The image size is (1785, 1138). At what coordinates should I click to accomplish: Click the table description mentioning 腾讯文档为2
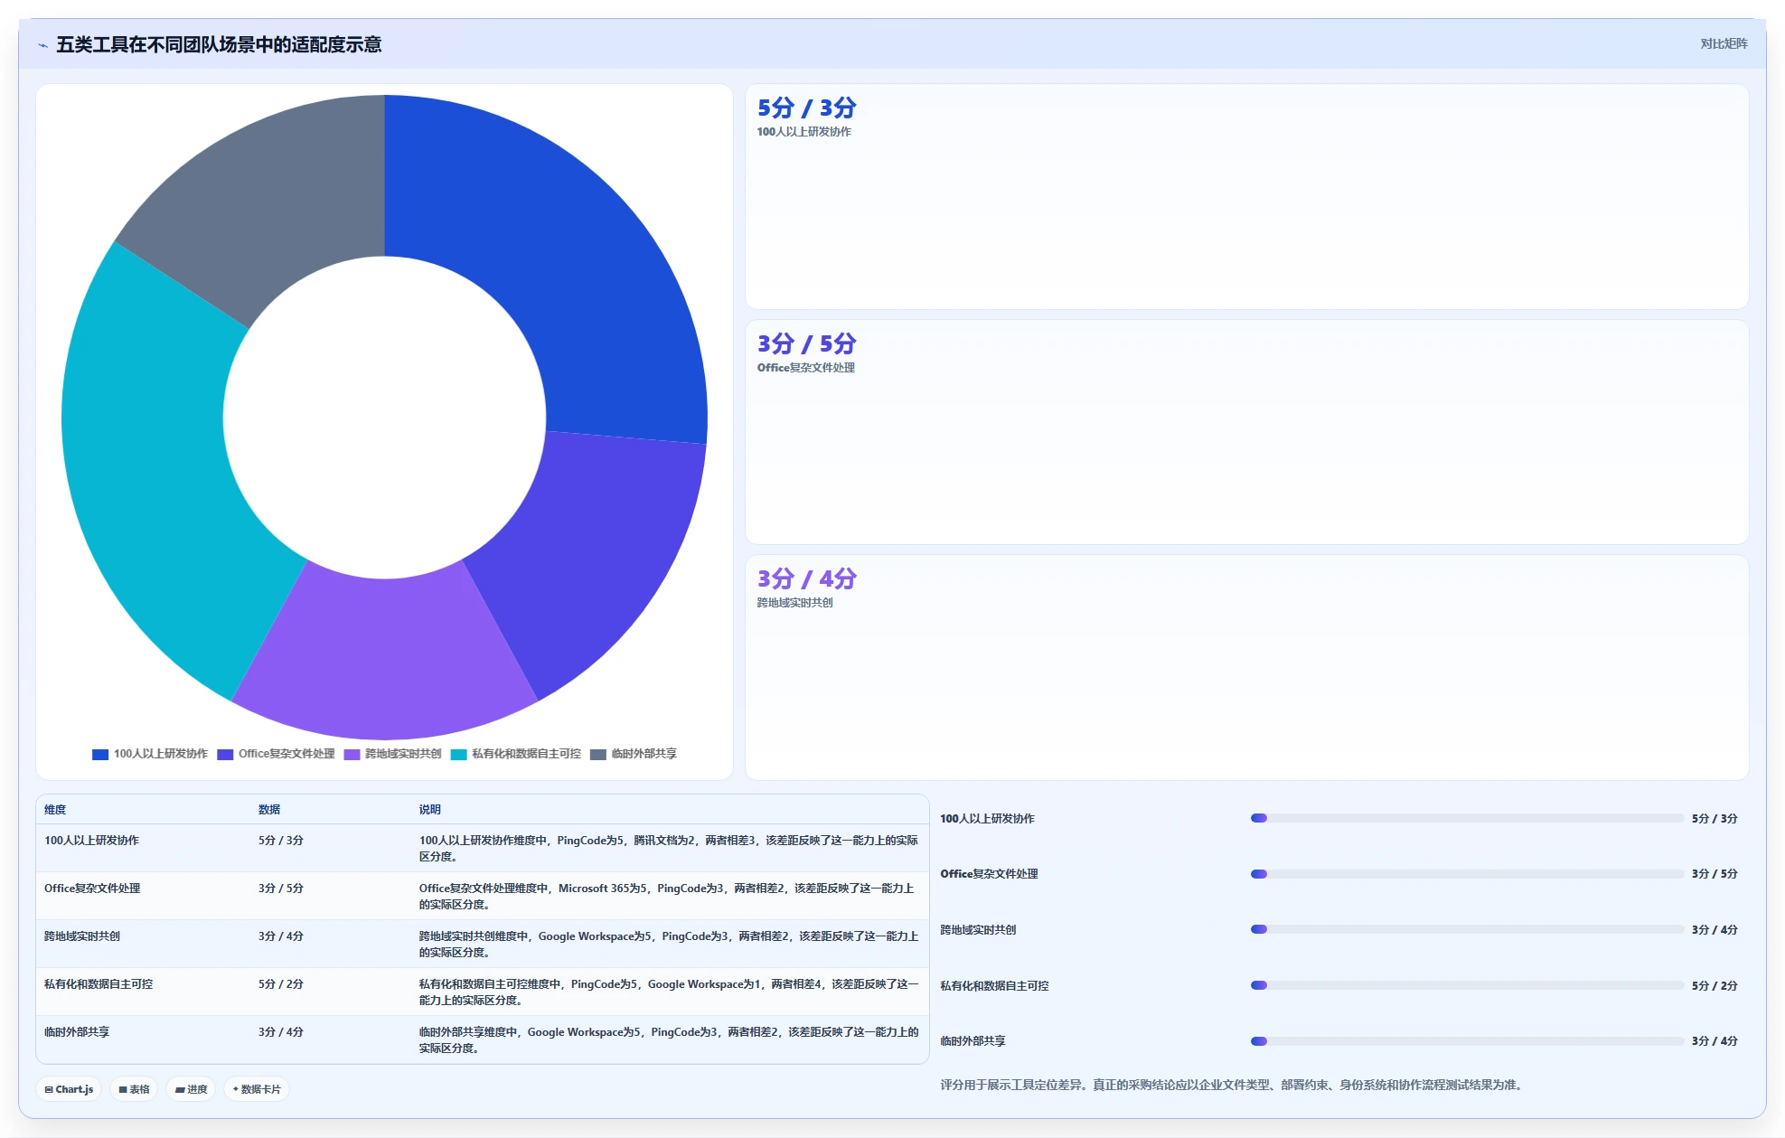pyautogui.click(x=669, y=849)
